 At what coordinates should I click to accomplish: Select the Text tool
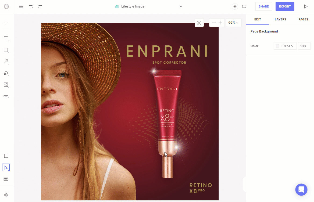point(6,39)
